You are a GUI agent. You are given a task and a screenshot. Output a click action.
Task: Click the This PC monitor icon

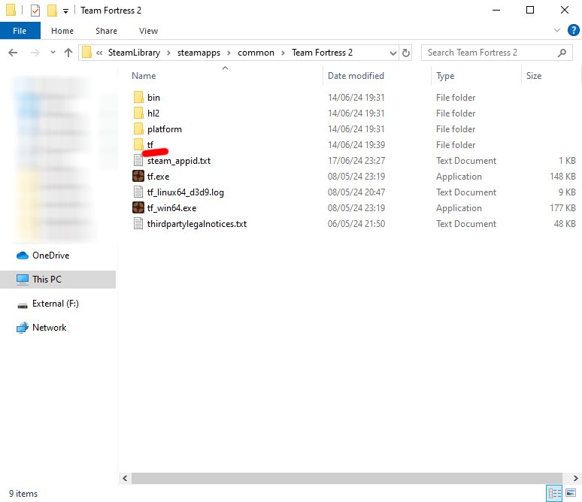pos(23,280)
